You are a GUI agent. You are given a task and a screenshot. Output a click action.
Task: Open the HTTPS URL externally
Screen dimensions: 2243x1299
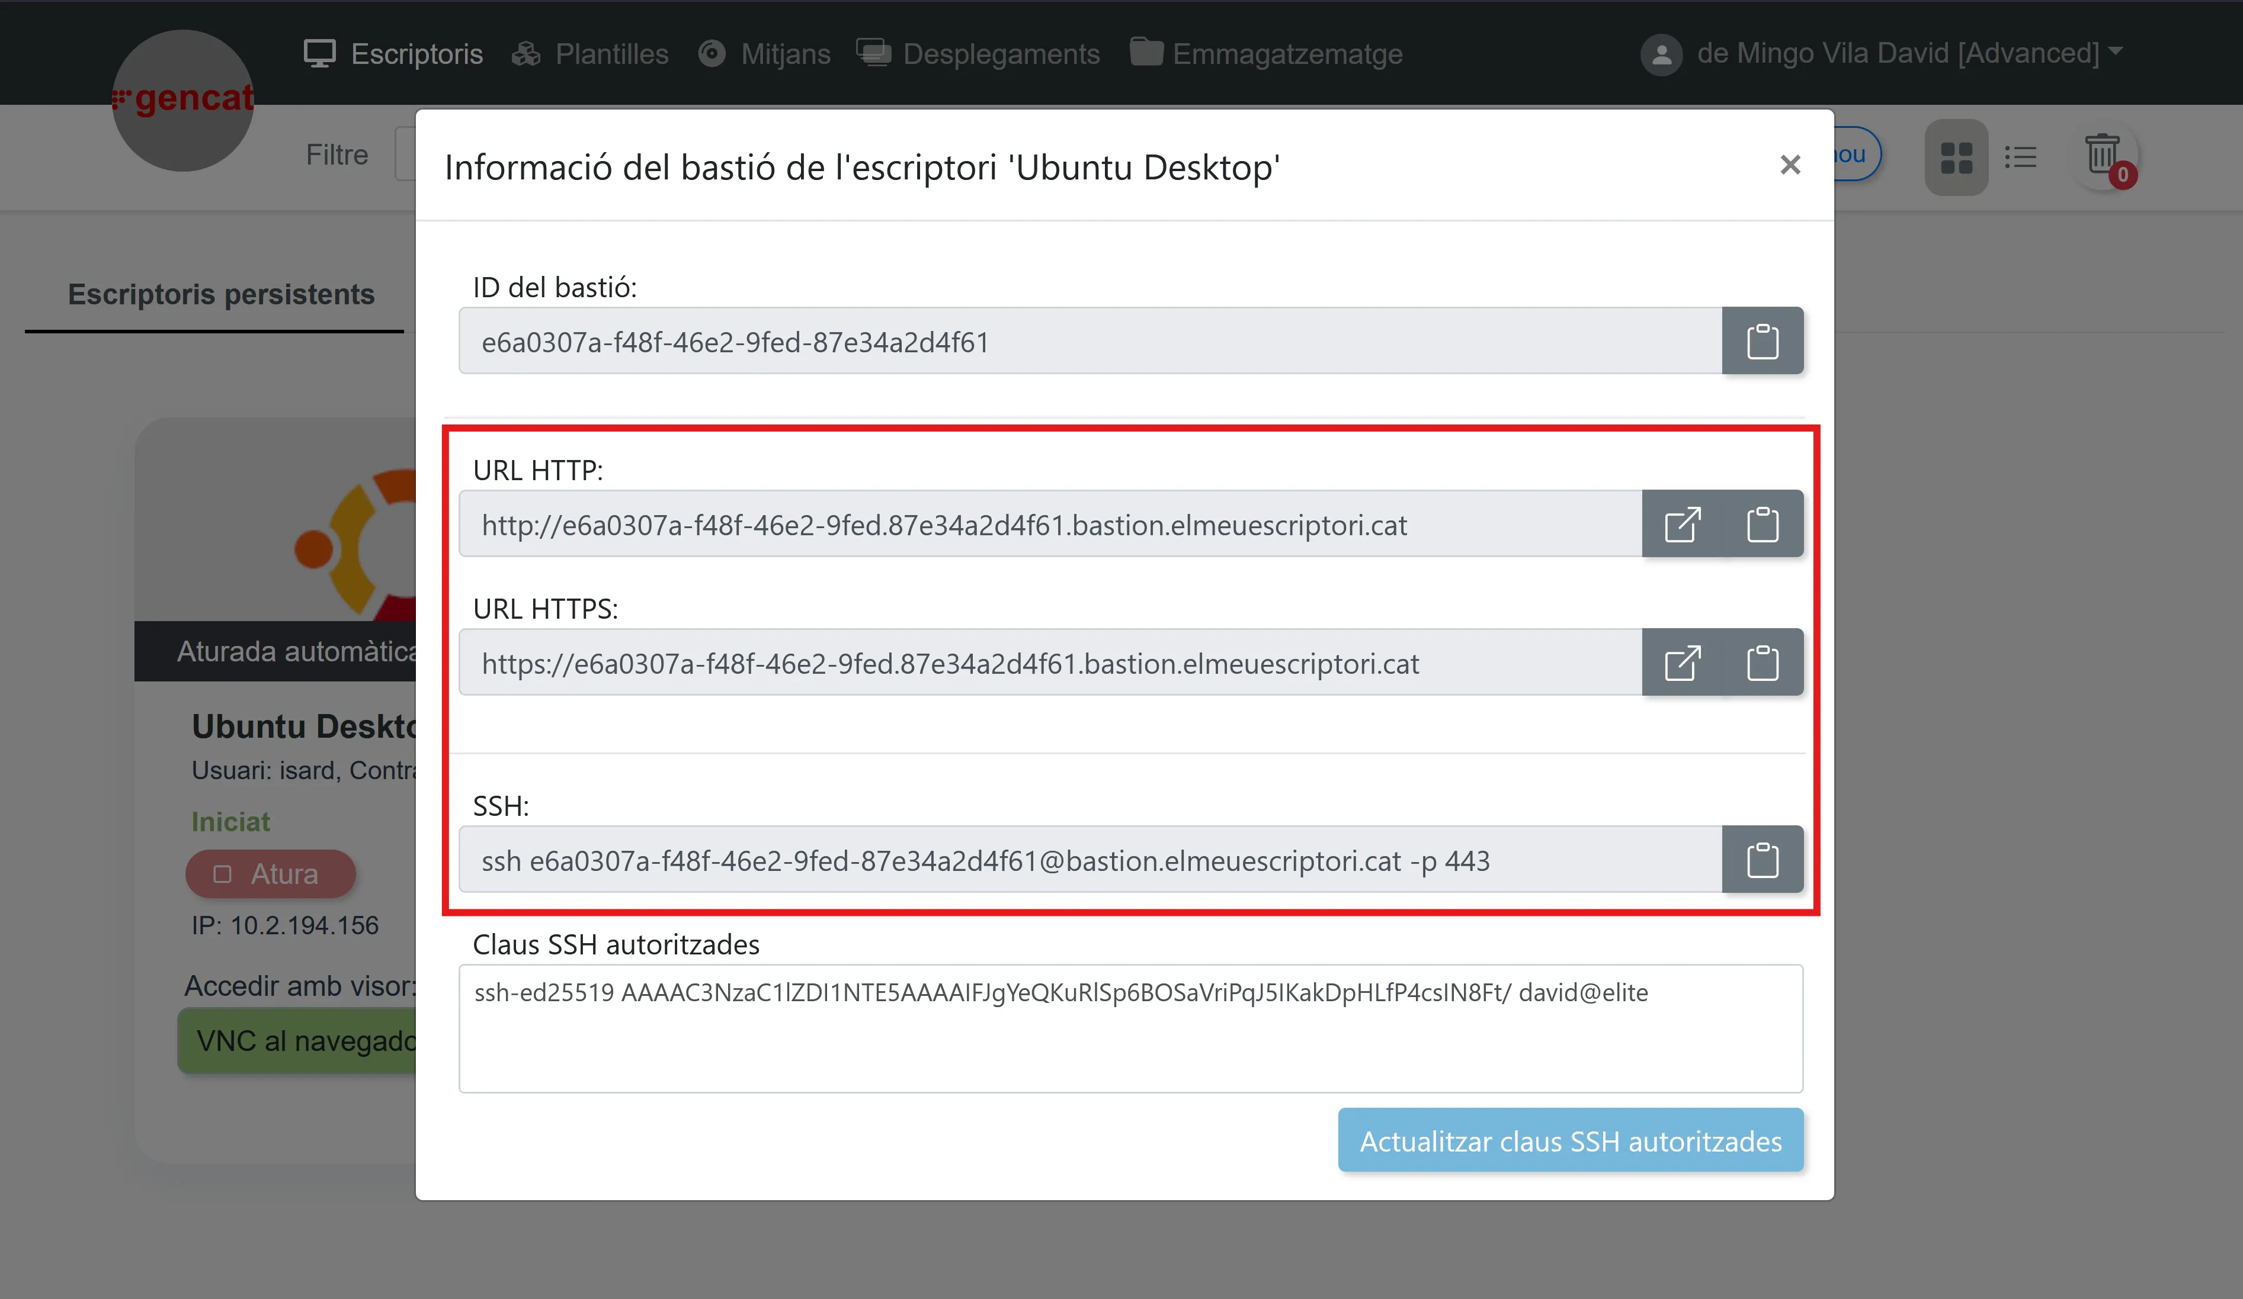click(x=1681, y=663)
